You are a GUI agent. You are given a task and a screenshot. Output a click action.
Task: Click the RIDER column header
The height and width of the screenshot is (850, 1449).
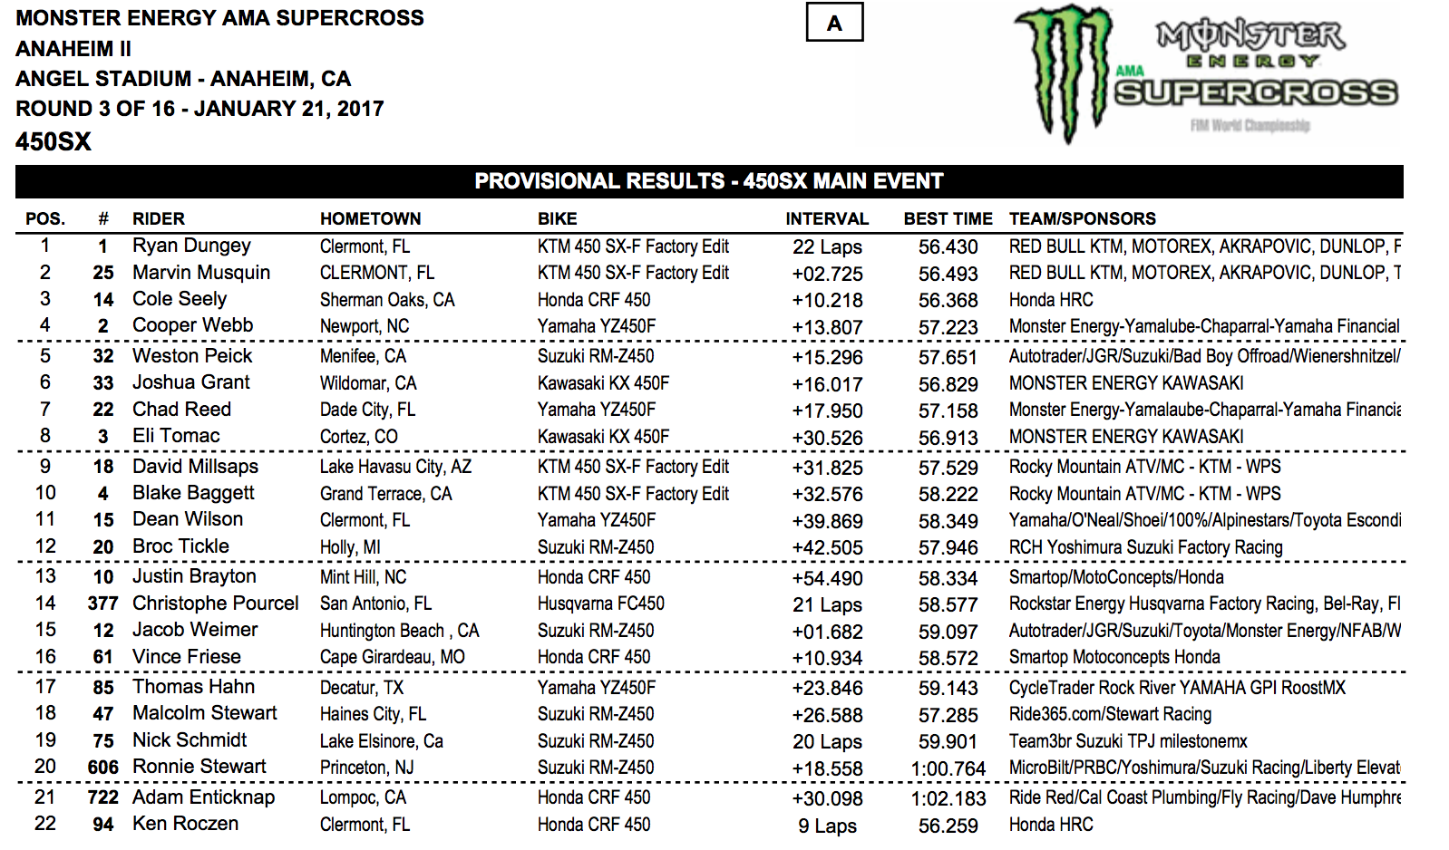(159, 218)
